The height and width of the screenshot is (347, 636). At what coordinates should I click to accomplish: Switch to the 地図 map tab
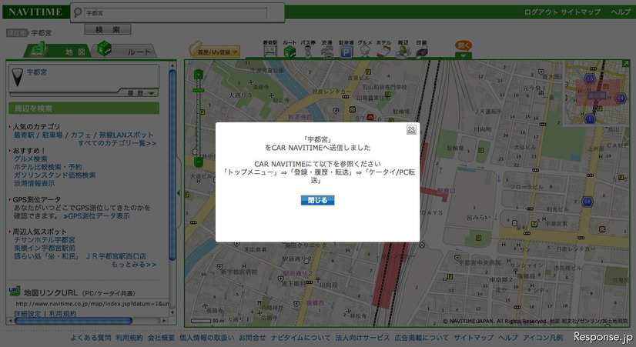coord(57,51)
